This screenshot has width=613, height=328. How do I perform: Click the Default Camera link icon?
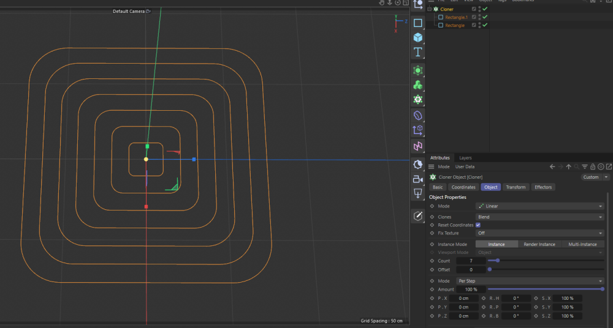tap(148, 12)
